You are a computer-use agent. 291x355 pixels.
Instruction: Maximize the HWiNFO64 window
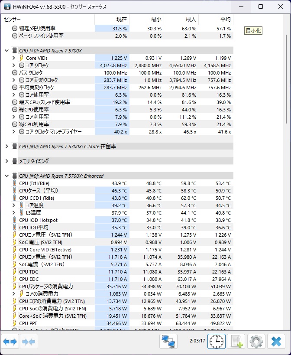tap(261, 7)
